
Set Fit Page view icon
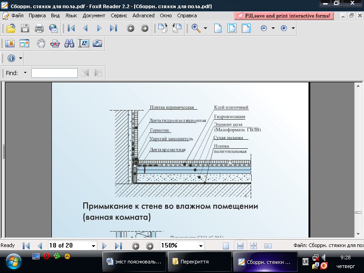(x=232, y=28)
